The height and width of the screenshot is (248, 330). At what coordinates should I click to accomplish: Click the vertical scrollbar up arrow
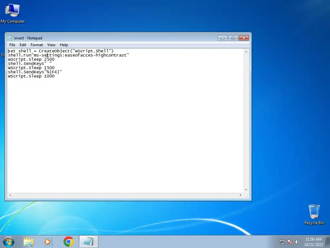point(246,52)
